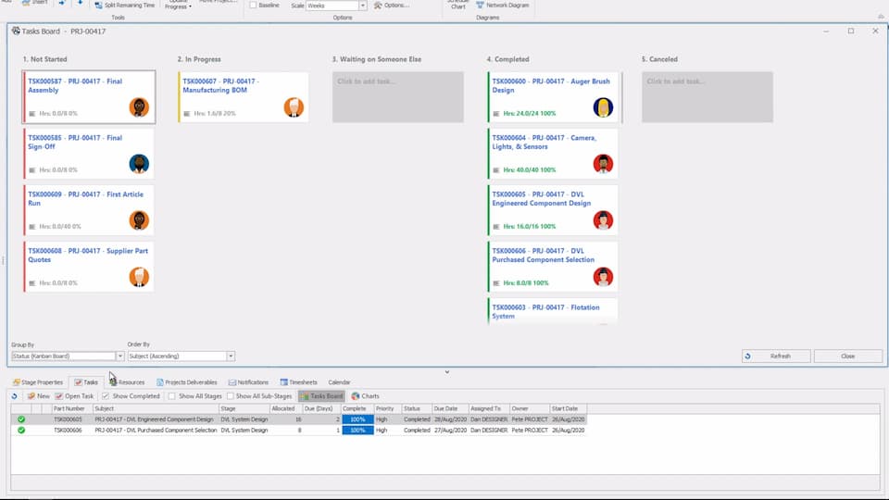Open the Charts view

point(357,396)
